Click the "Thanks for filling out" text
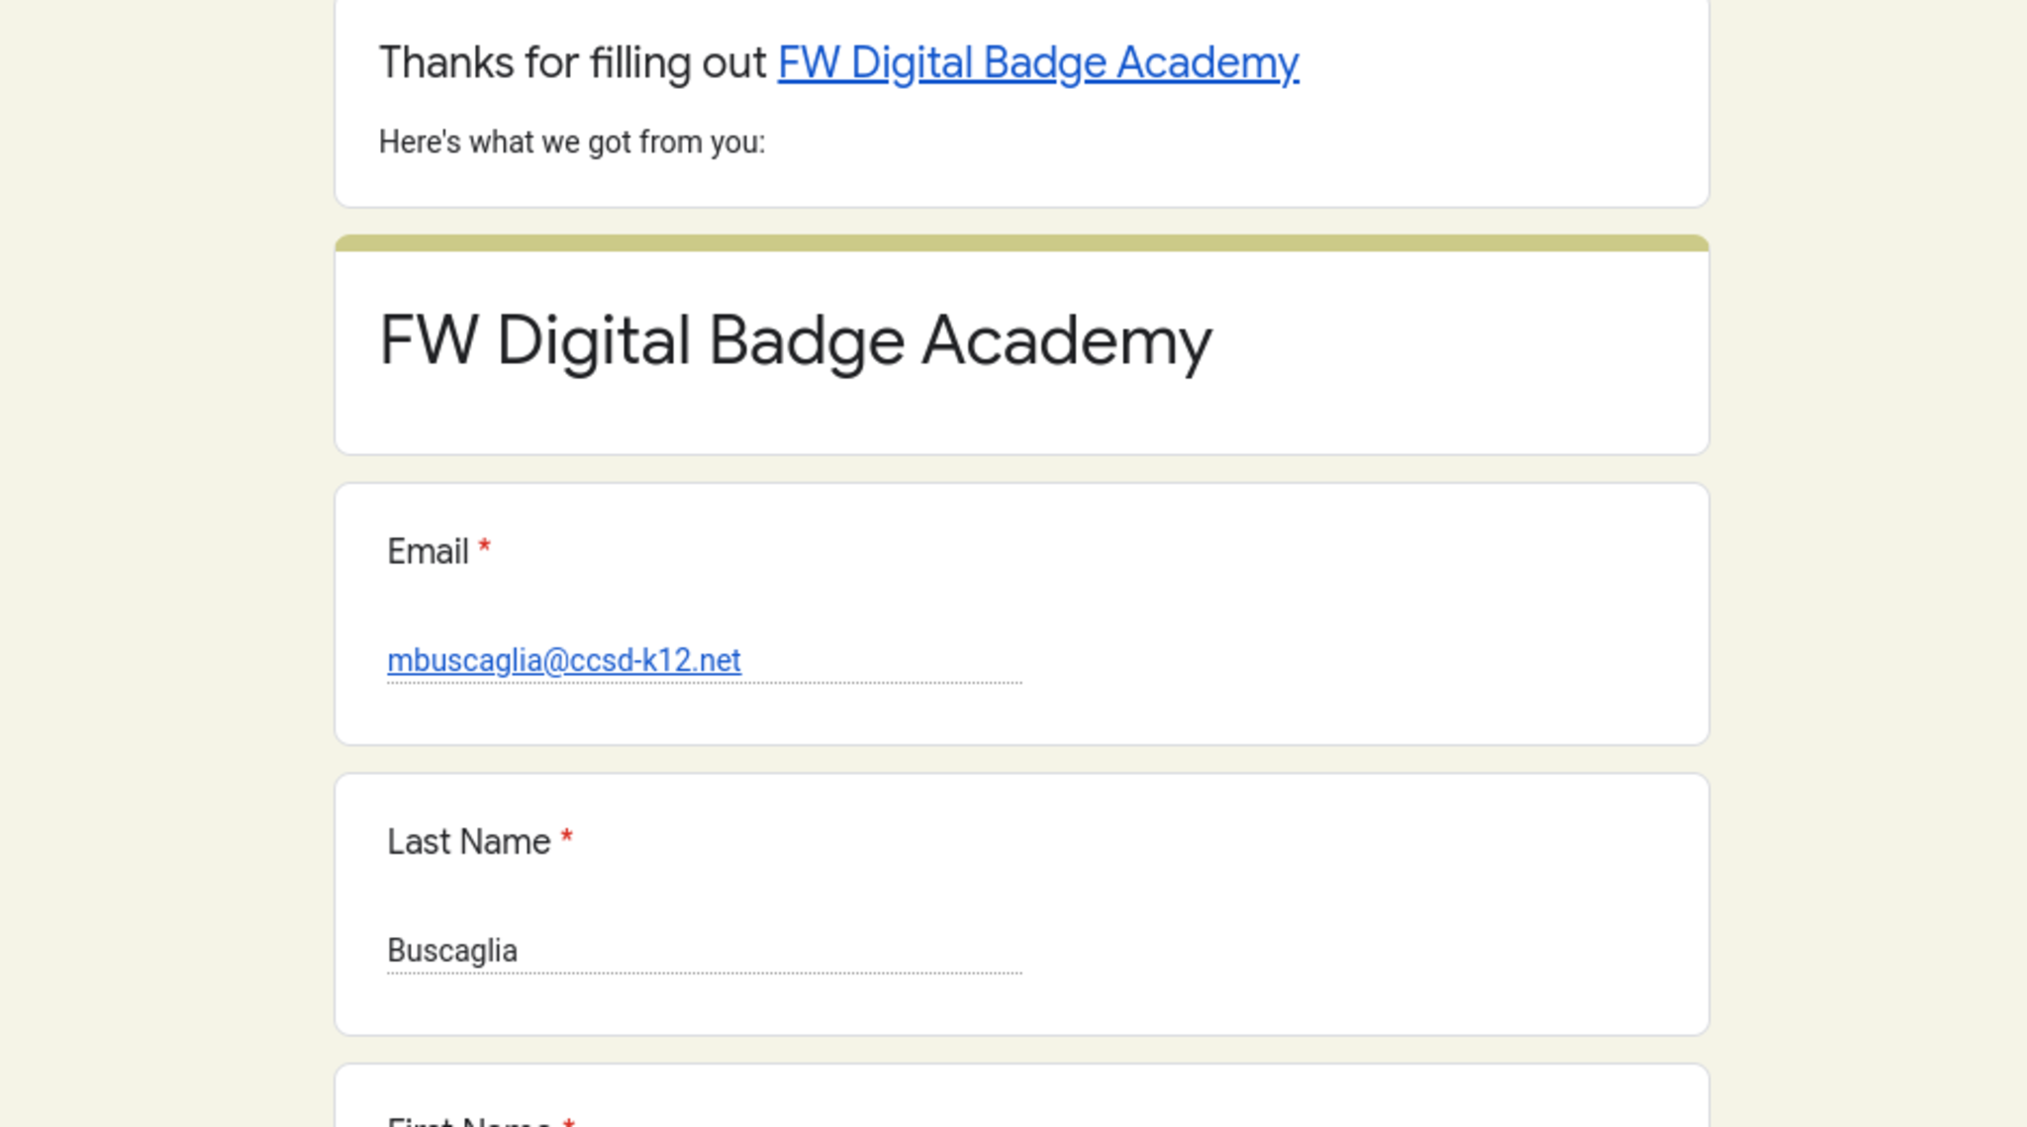 [x=572, y=63]
